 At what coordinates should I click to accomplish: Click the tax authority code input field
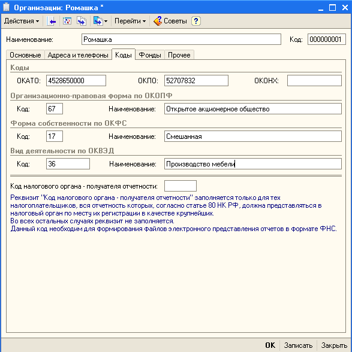tap(180, 186)
